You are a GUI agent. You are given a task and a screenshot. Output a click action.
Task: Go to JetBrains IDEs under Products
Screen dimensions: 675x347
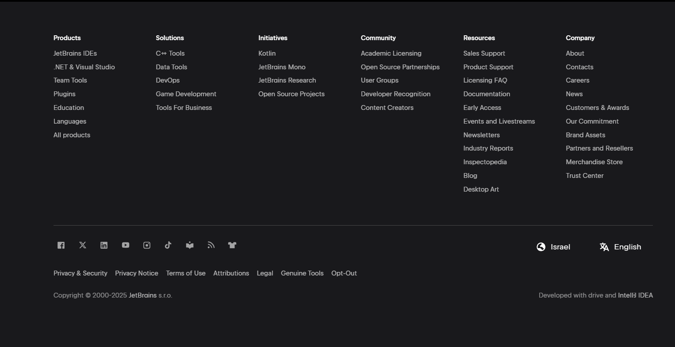75,53
